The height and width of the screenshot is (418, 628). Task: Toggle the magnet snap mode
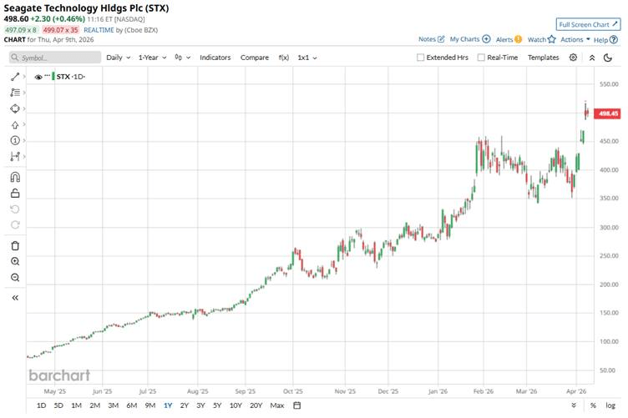click(x=15, y=177)
